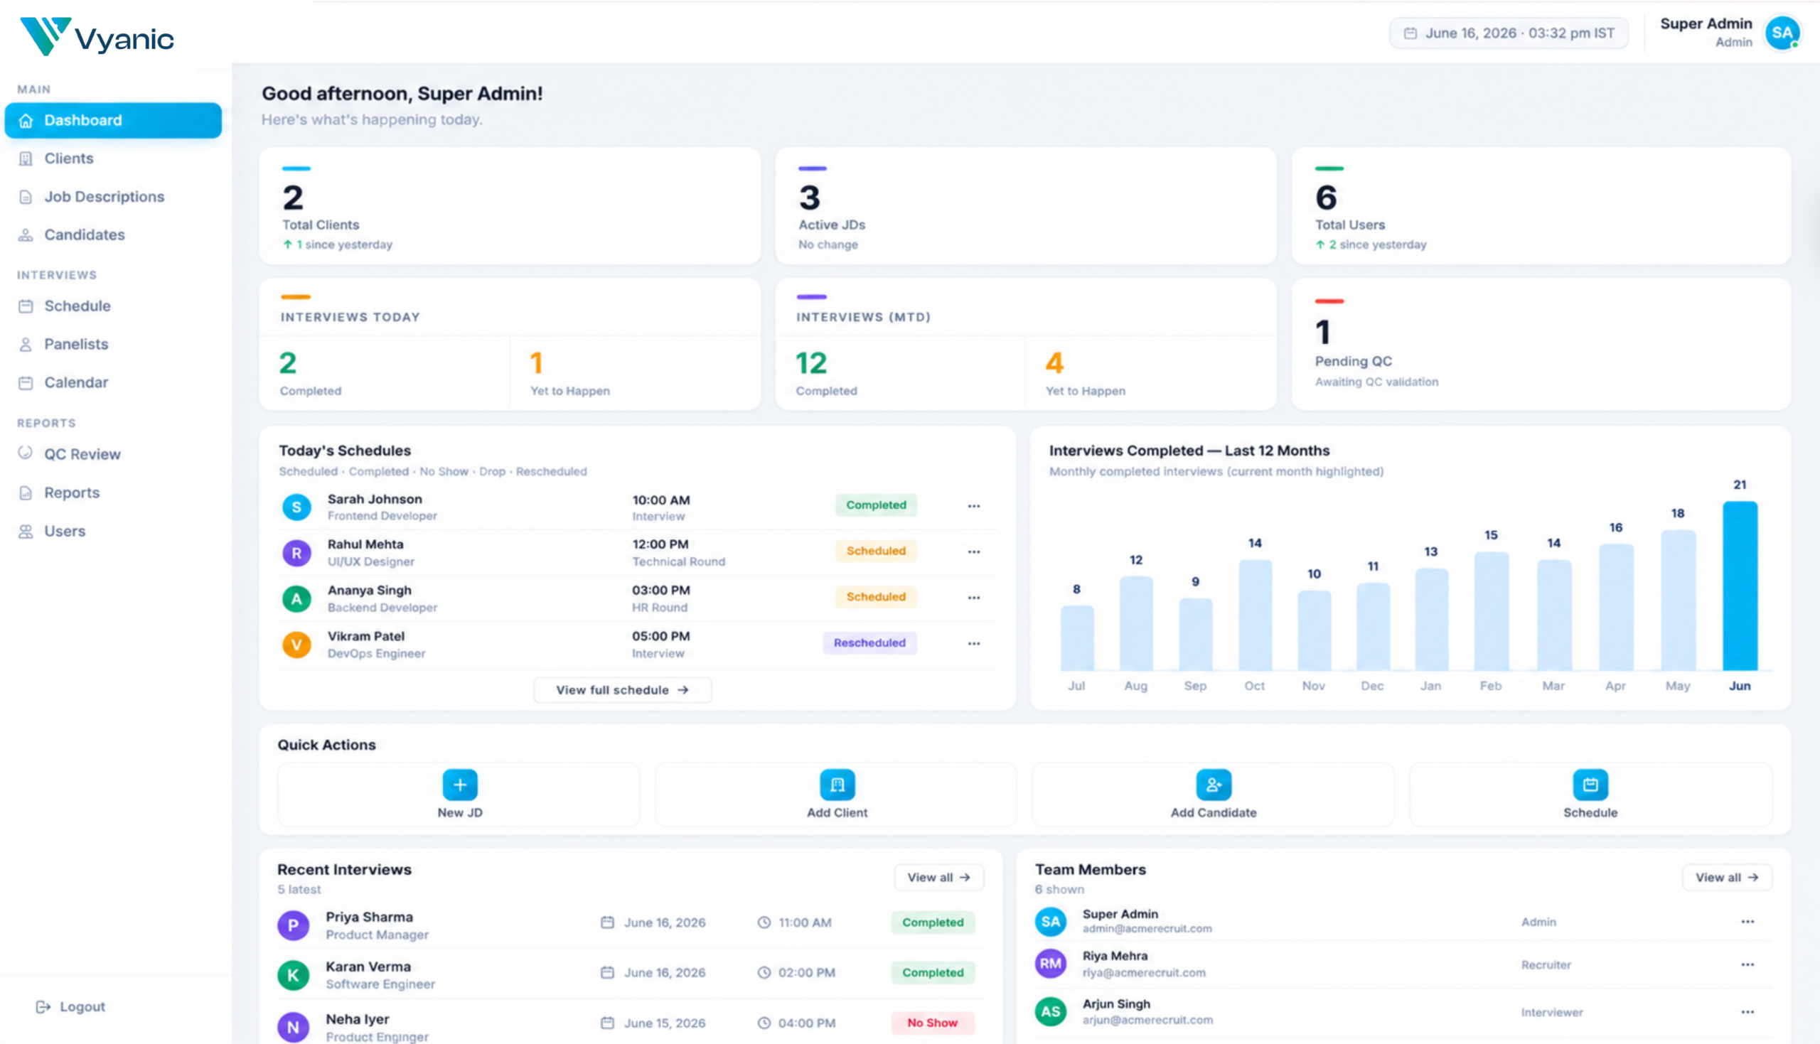Open the Total Users card
This screenshot has width=1820, height=1044.
[x=1541, y=206]
